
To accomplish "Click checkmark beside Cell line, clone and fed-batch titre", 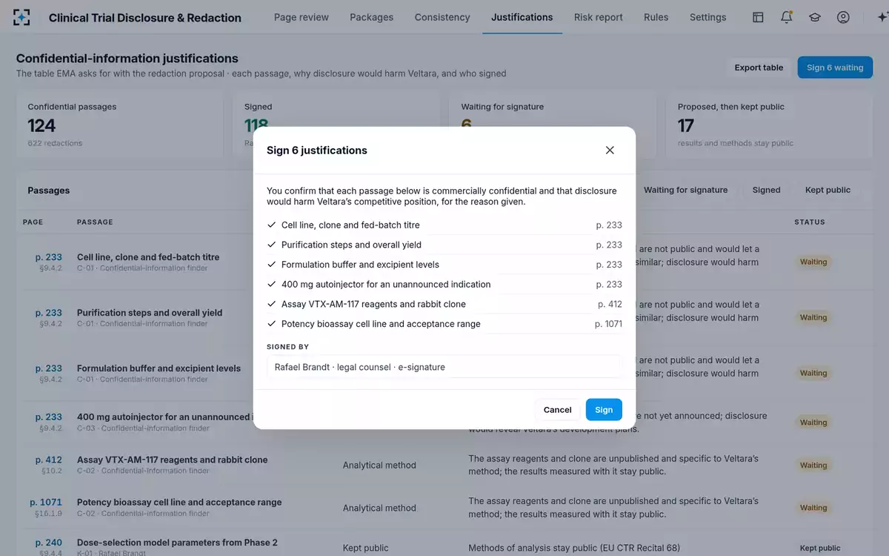I will 271,225.
